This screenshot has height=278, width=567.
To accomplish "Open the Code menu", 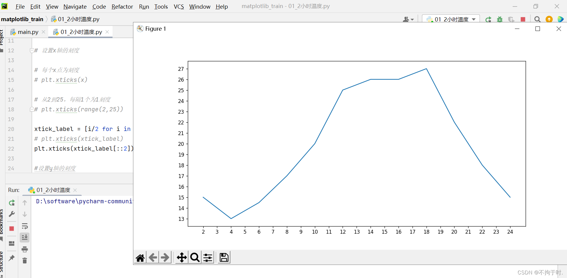I will (x=99, y=7).
